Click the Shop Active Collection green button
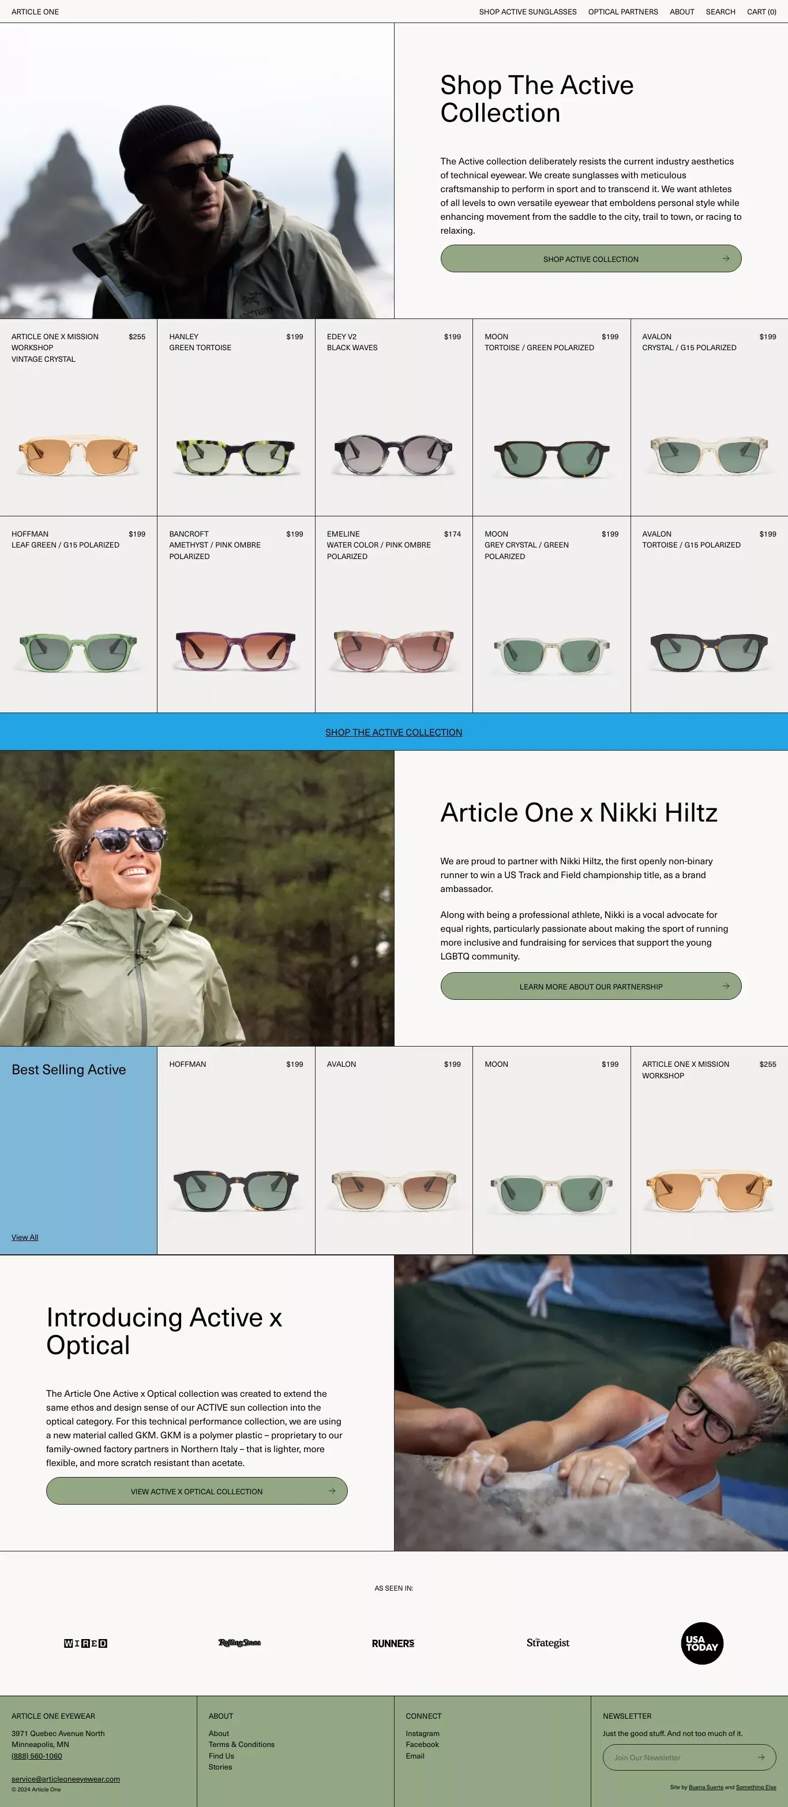 [x=591, y=259]
